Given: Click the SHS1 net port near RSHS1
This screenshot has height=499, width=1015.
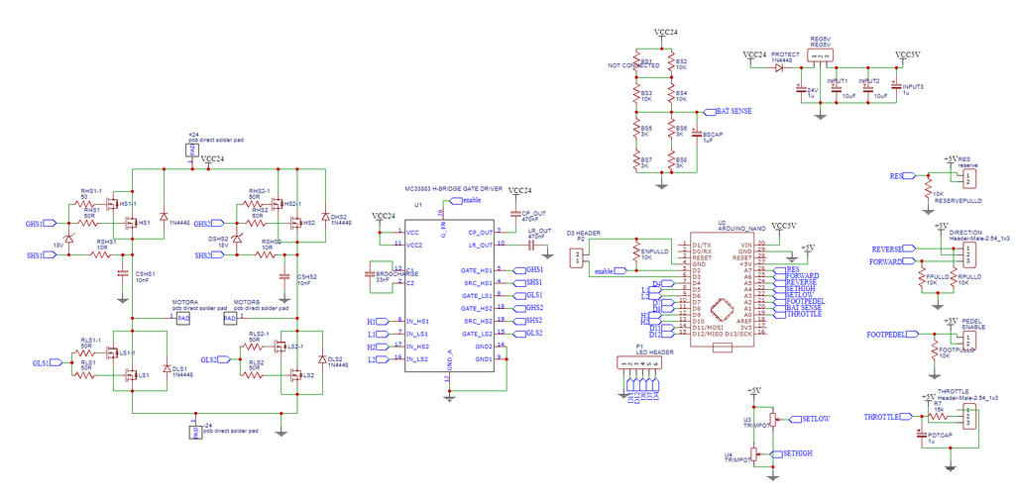Looking at the screenshot, I should click(x=42, y=254).
